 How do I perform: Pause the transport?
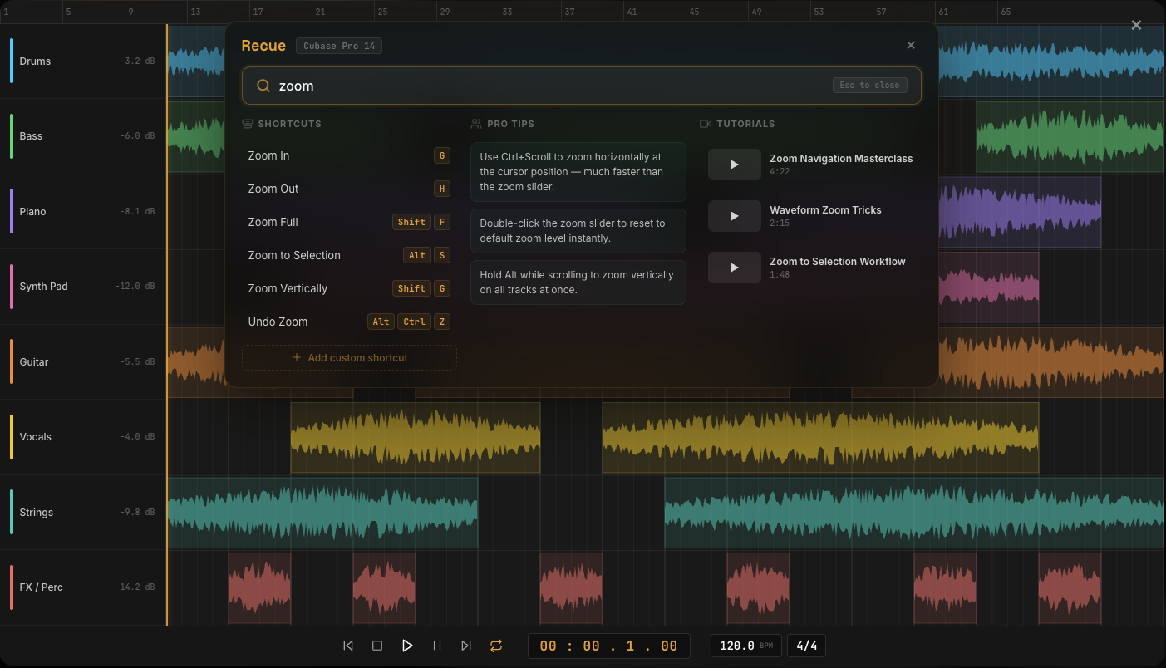436,646
